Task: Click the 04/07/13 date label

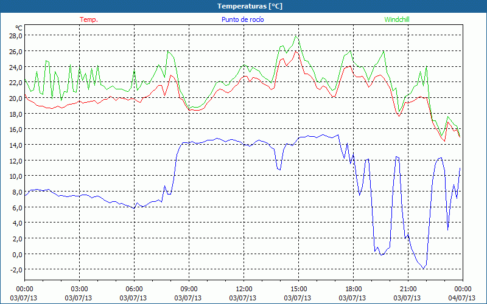Action: tap(462, 298)
